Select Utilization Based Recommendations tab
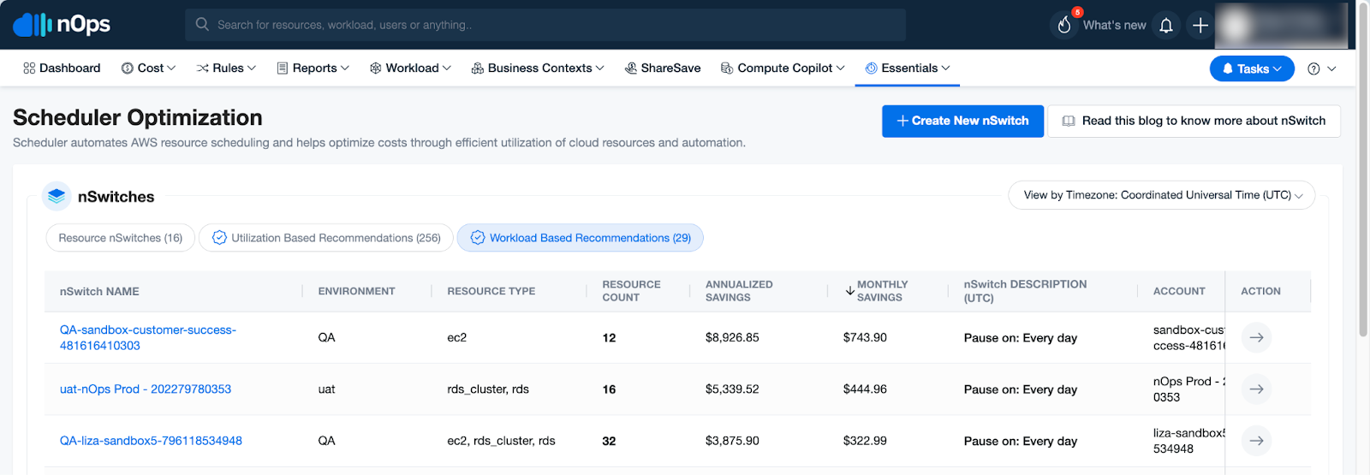This screenshot has width=1370, height=475. click(x=326, y=238)
